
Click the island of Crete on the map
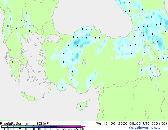(x=29, y=97)
